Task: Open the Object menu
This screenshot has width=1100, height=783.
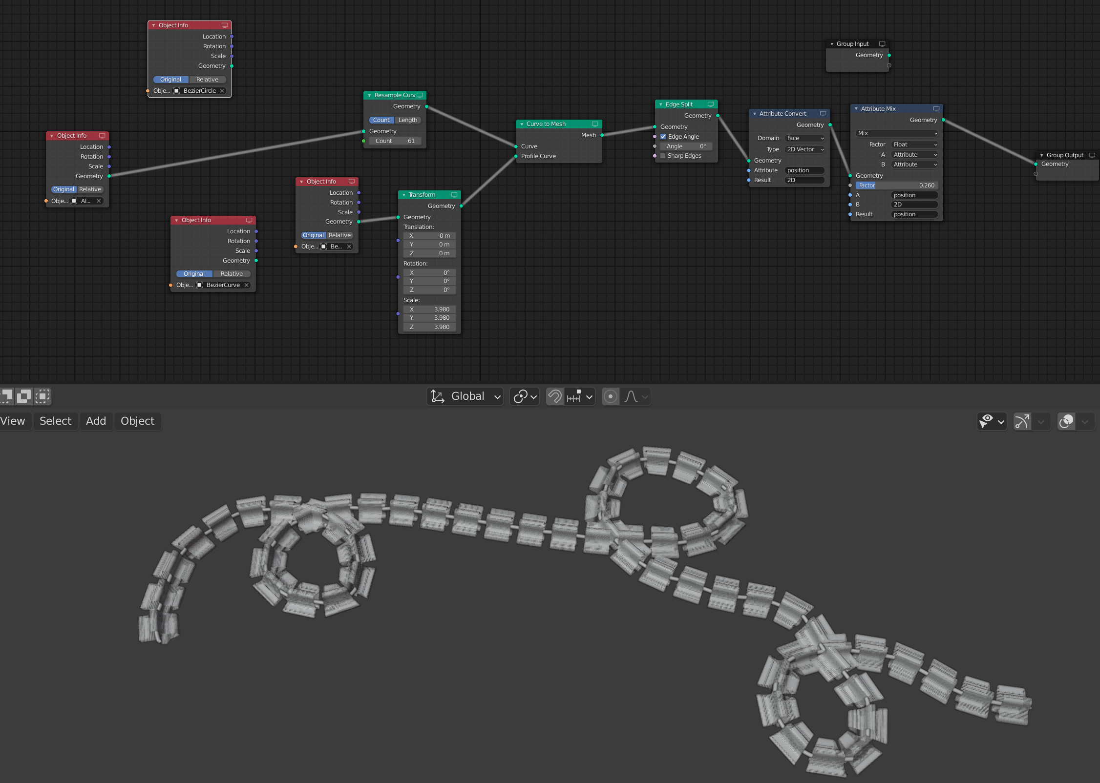Action: [x=137, y=421]
